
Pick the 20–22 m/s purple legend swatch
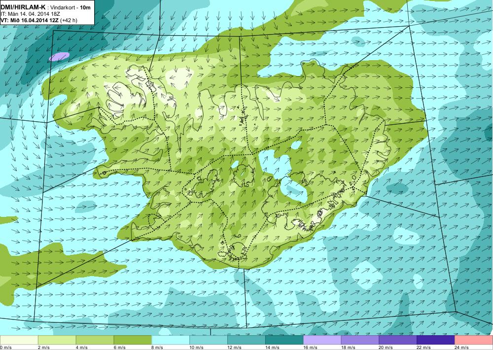(x=398, y=340)
